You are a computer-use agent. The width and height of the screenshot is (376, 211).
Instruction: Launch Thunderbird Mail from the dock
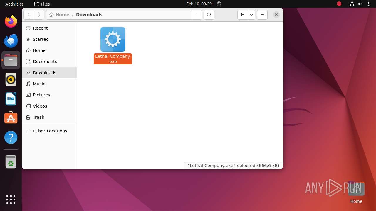coord(11,41)
